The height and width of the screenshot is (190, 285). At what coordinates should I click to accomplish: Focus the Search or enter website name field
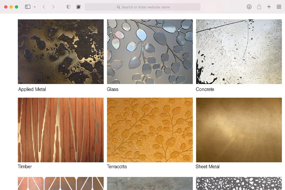(142, 7)
